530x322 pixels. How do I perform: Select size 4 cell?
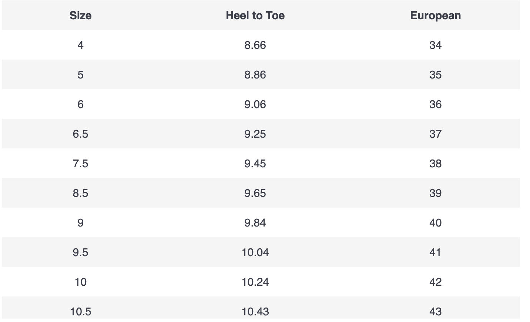(x=80, y=45)
